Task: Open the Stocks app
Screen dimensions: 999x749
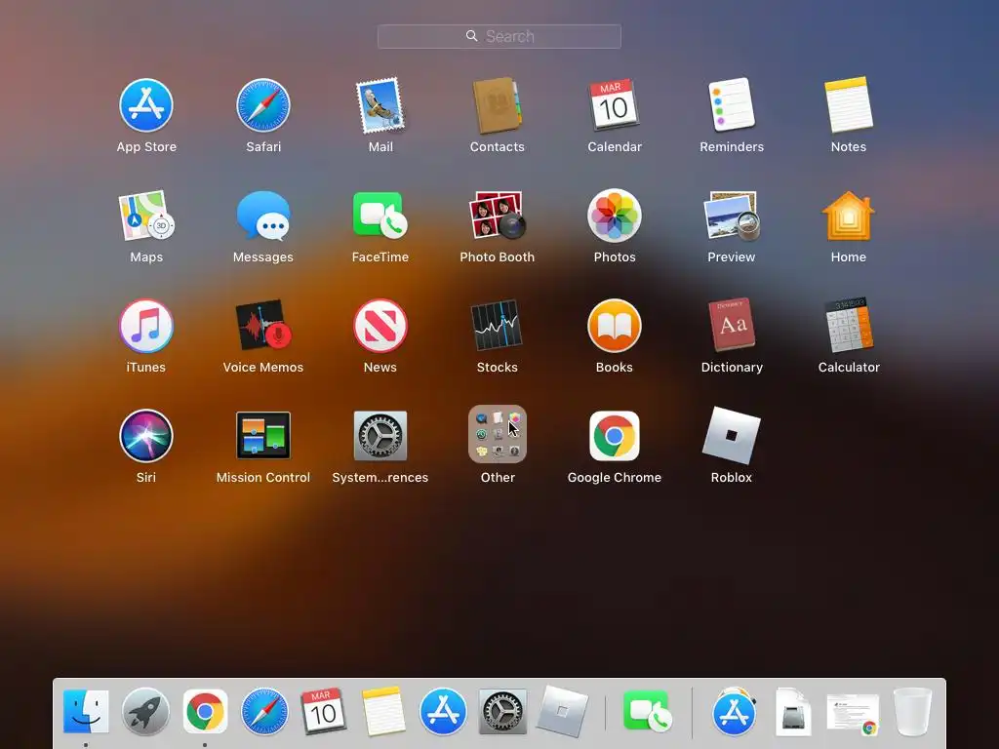Action: pyautogui.click(x=497, y=326)
